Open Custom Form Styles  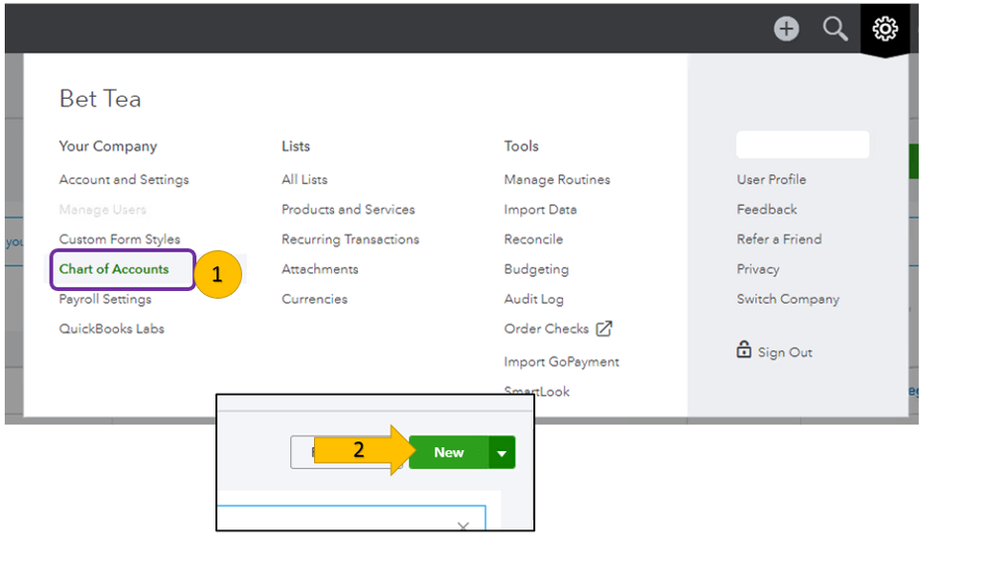point(119,239)
